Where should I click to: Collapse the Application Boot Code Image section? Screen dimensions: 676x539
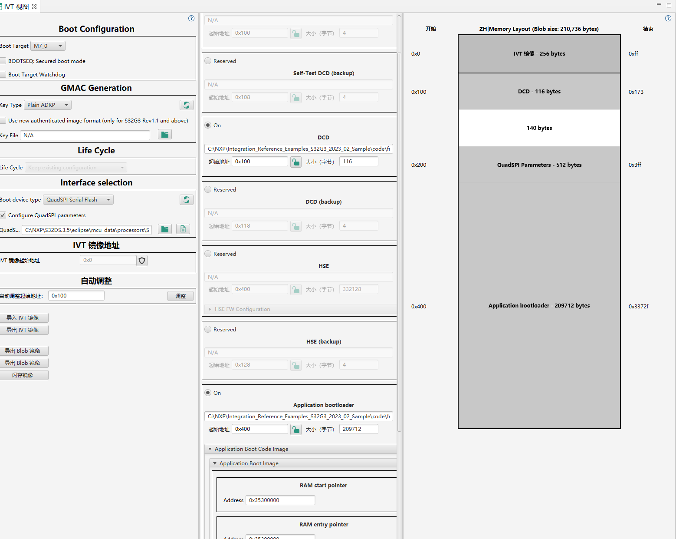pyautogui.click(x=210, y=449)
